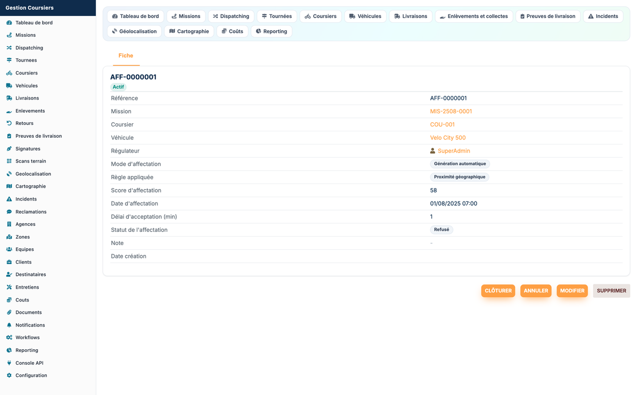Click the Workflows gears icon in sidebar
The height and width of the screenshot is (395, 639).
[x=9, y=338]
